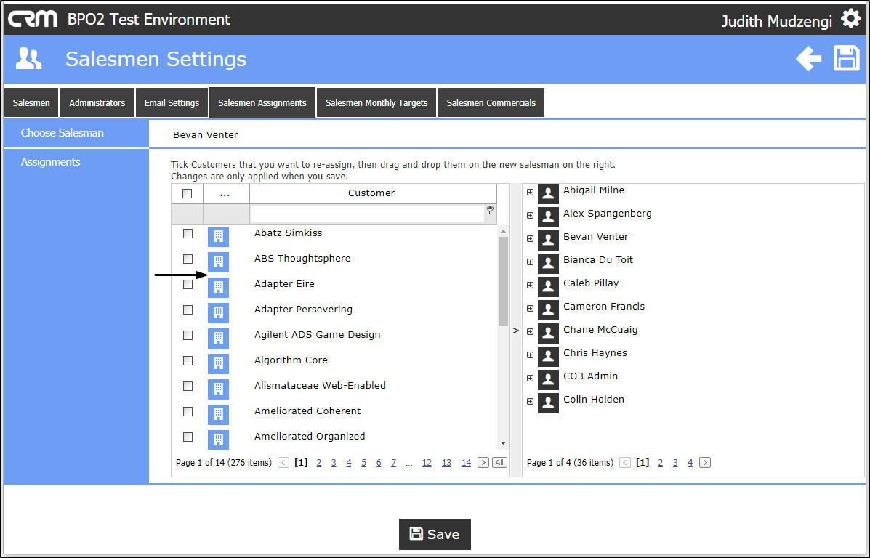This screenshot has height=558, width=870.
Task: Switch to the Email Settings tab
Action: 172,103
